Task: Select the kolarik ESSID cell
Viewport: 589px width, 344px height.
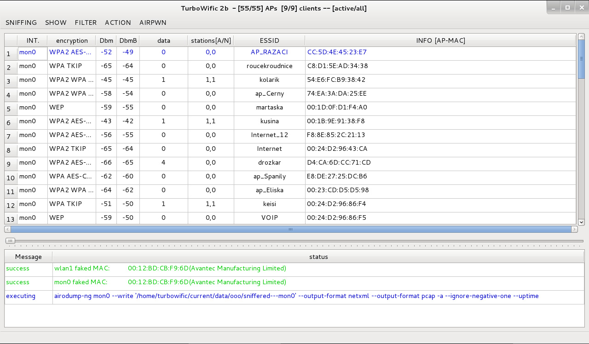Action: (x=269, y=80)
